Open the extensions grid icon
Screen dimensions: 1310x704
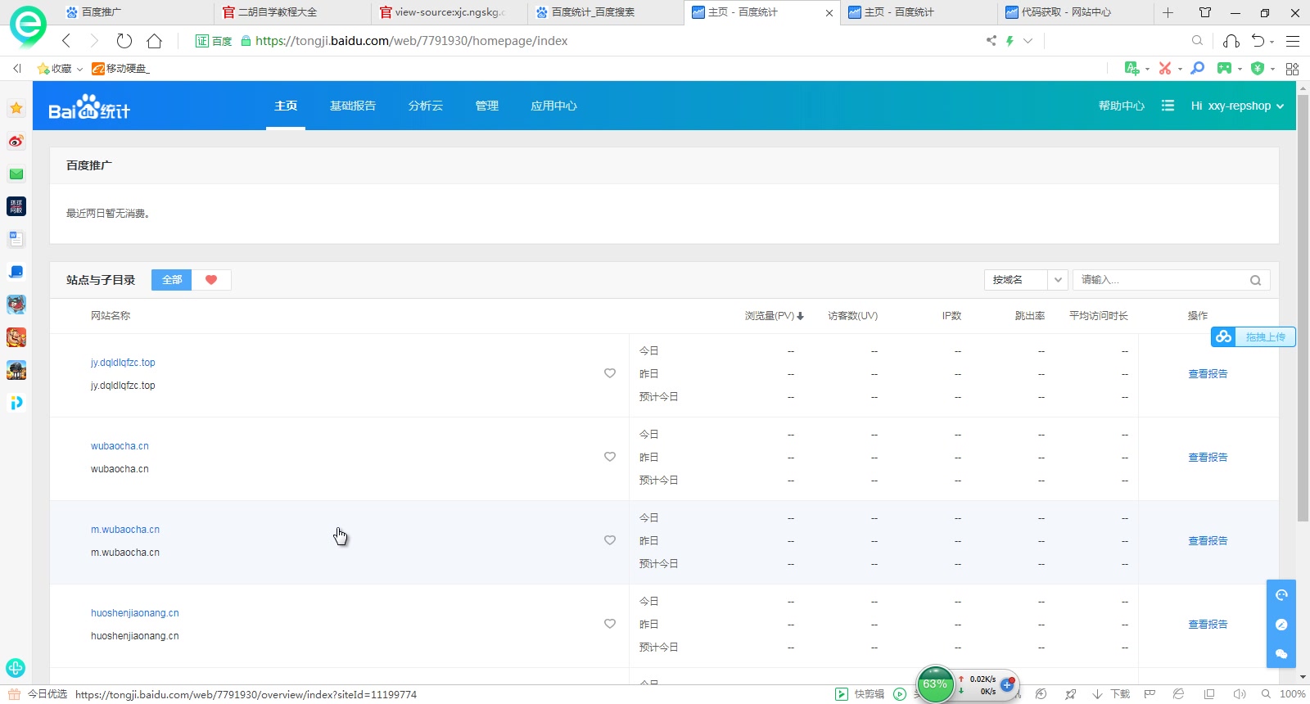click(1293, 69)
